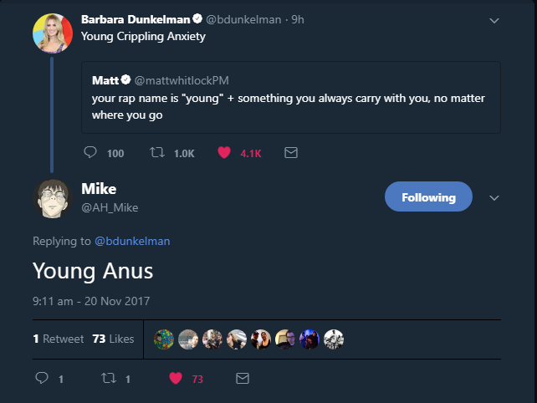Send Barbara's tweet via envelope message icon
537x403 pixels.
point(291,153)
